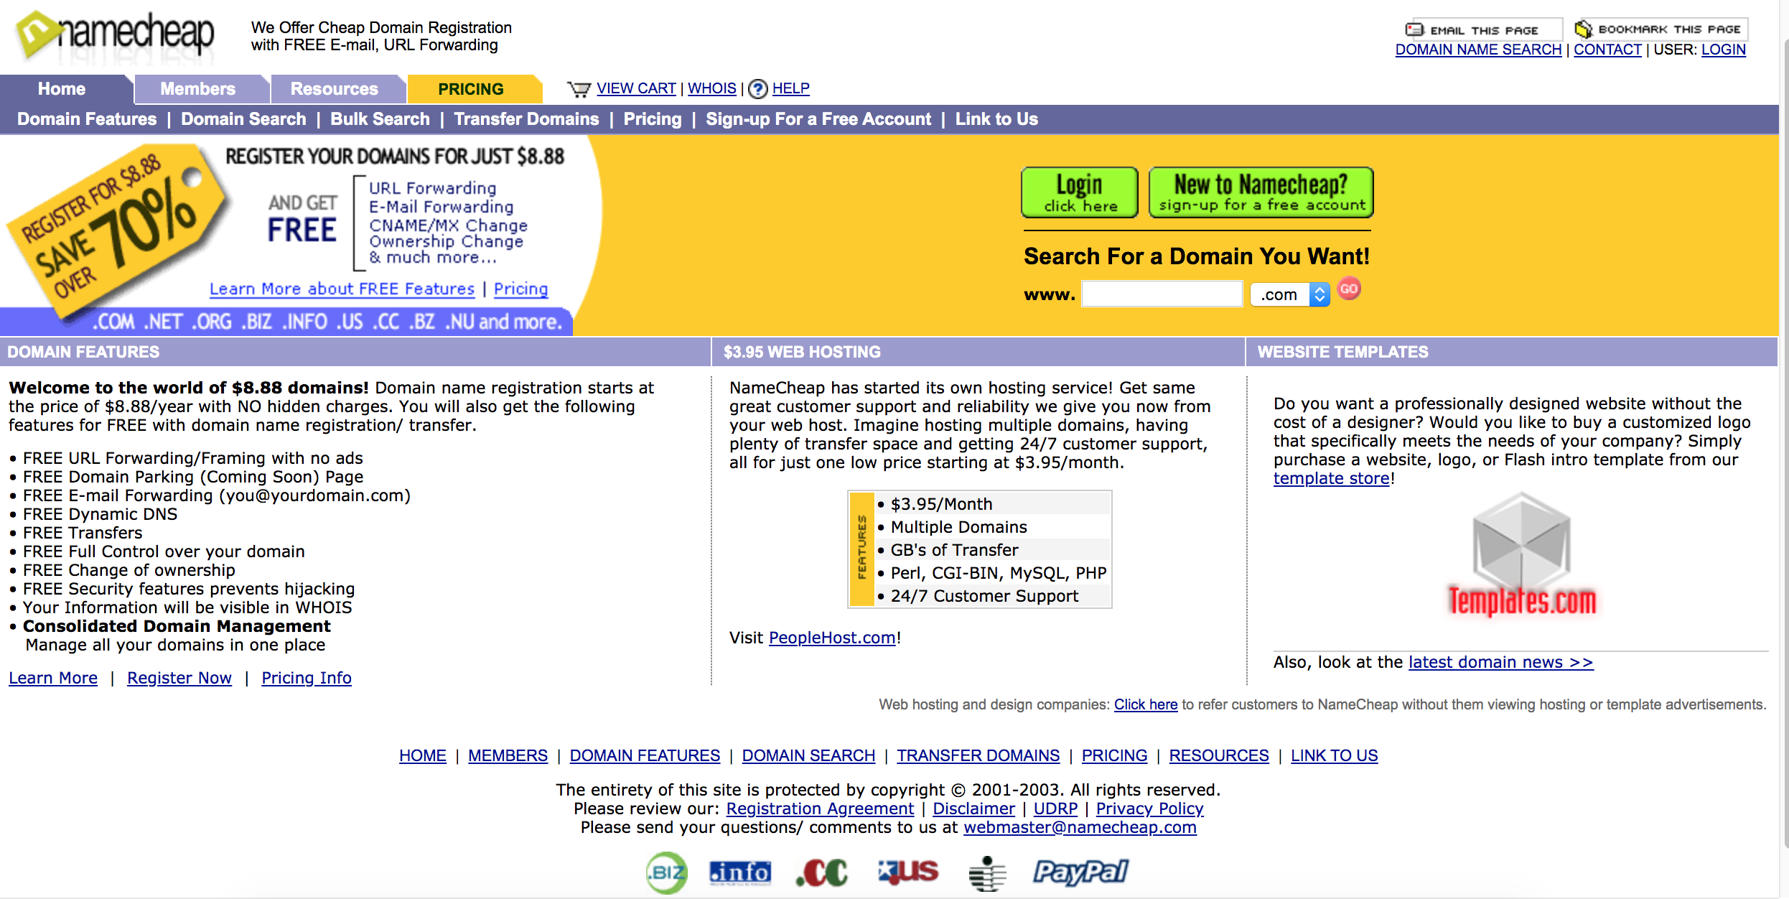Click Learn More under Domain Features
Viewport: 1789px width, 899px height.
point(53,678)
